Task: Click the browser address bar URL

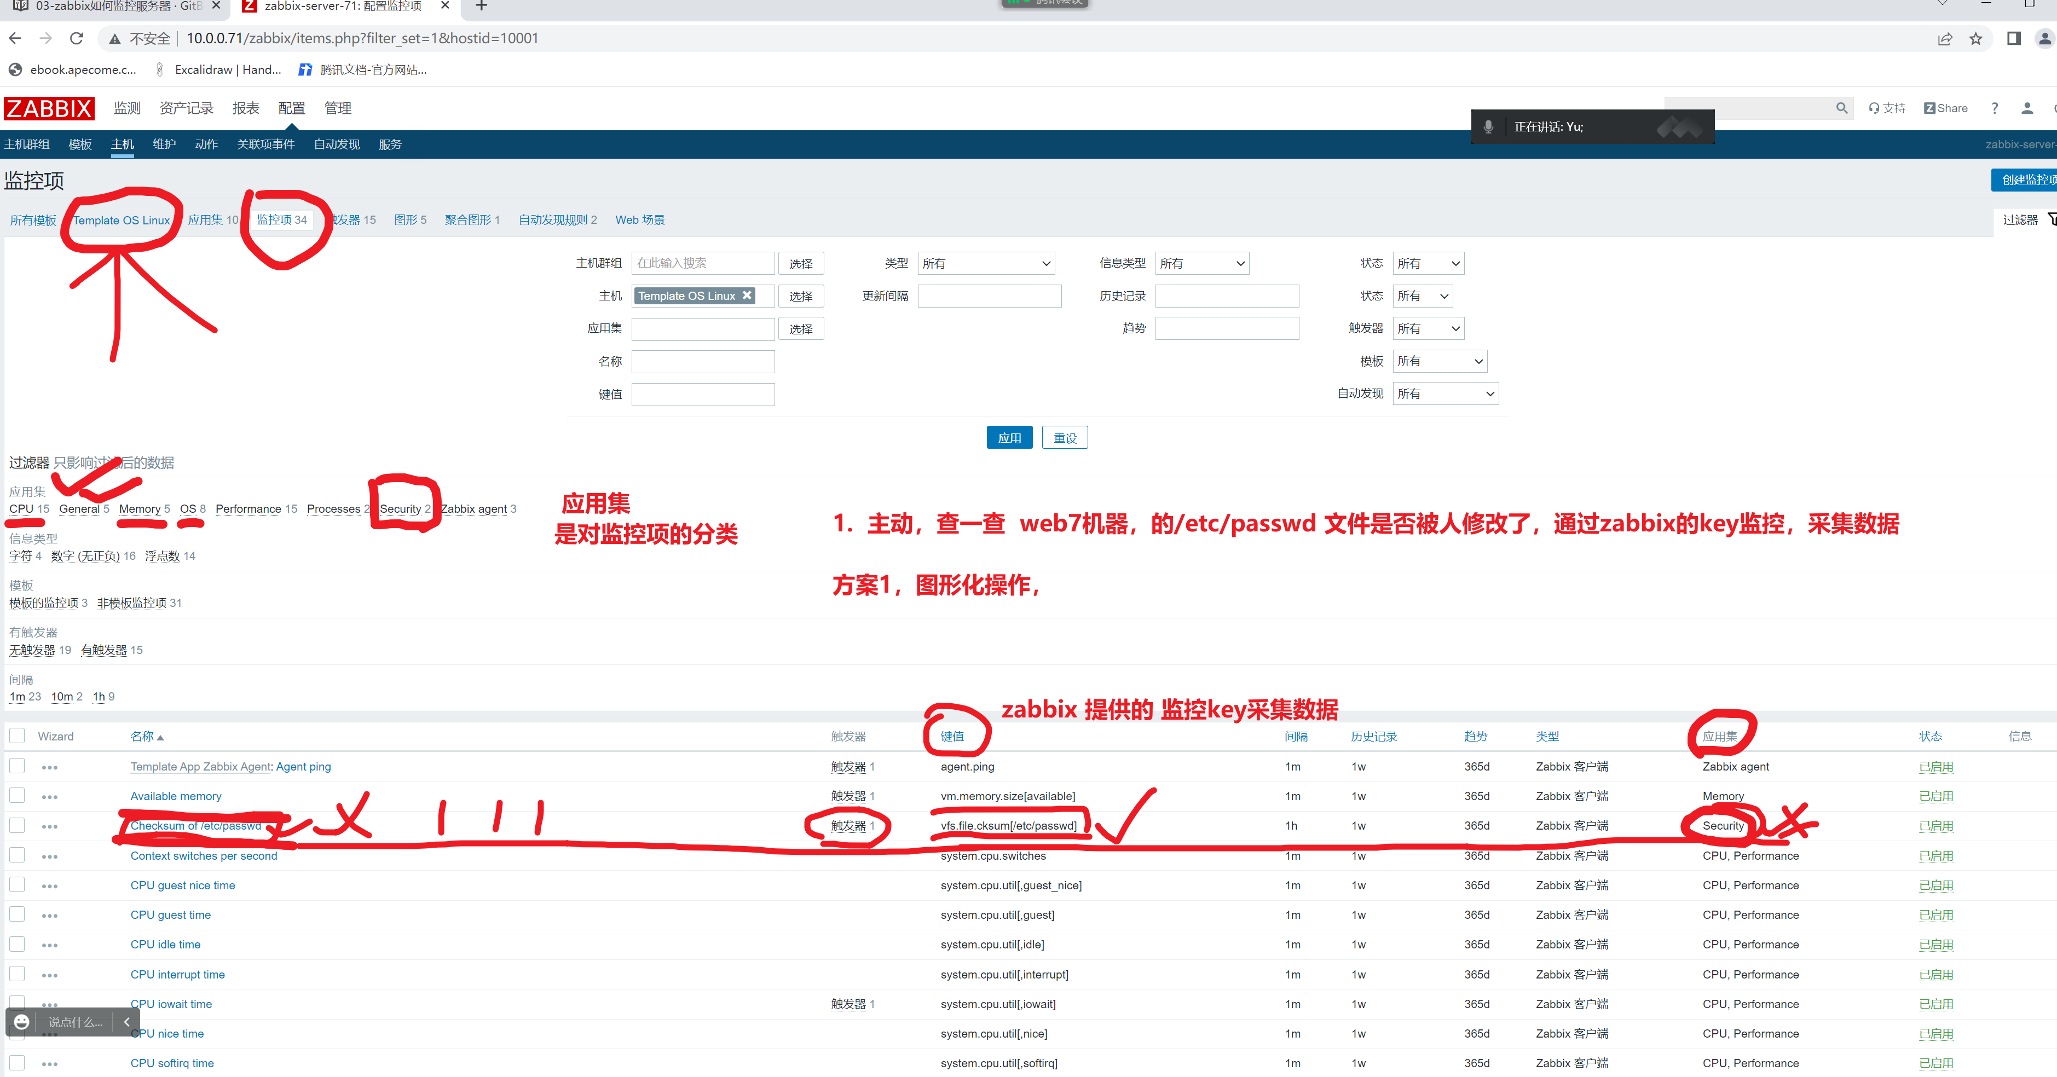Action: [x=362, y=38]
